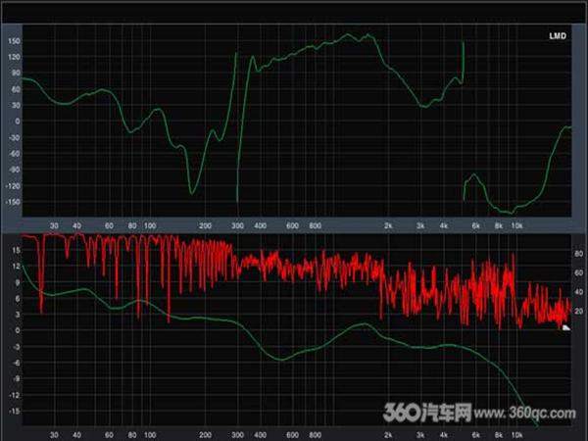Select the -15 label on magnitude axis
The height and width of the screenshot is (441, 588).
click(14, 410)
